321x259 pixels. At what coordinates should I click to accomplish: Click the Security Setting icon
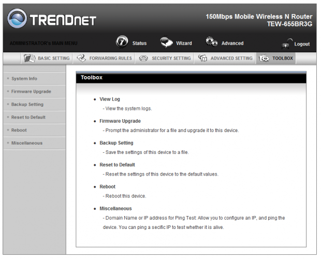tap(143, 59)
